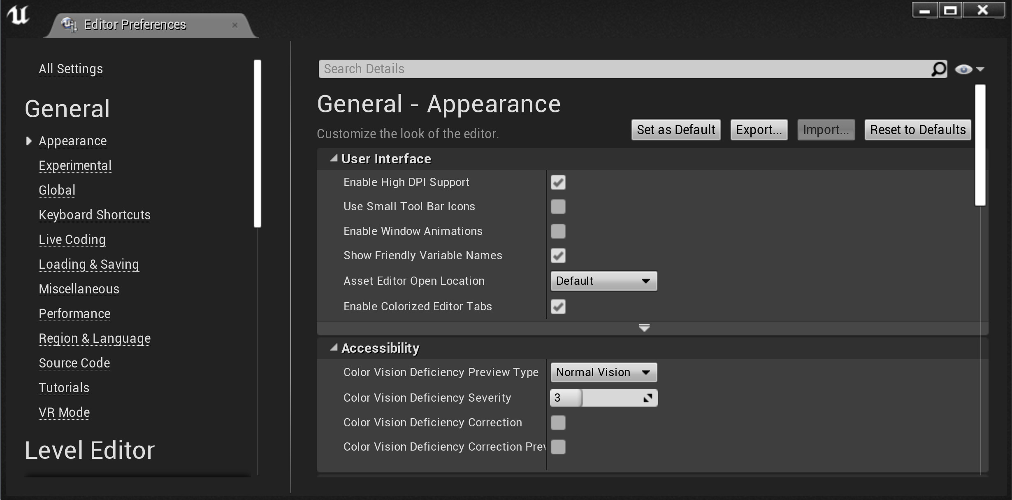Uncheck Show Friendly Variable Names
Viewport: 1012px width, 500px height.
click(558, 256)
